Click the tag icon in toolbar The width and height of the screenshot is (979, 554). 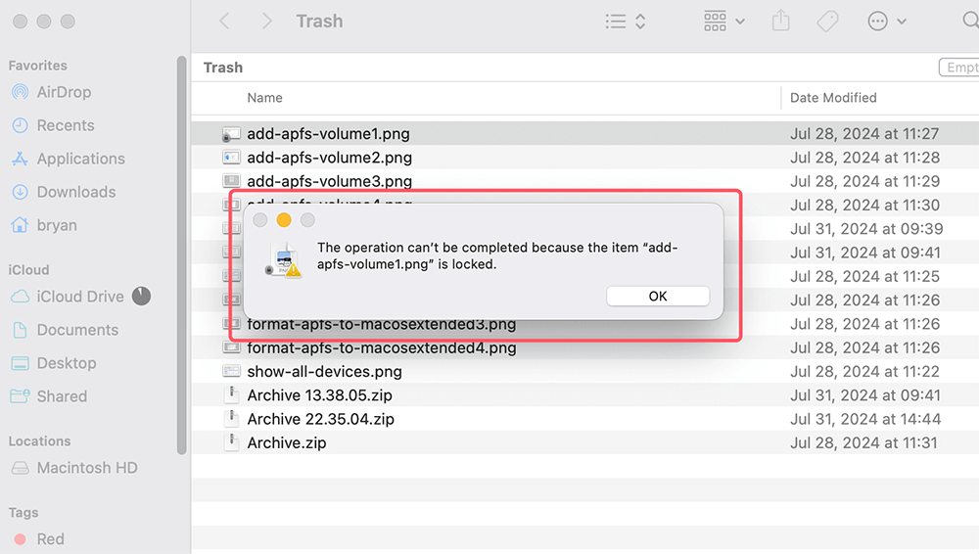click(x=827, y=21)
